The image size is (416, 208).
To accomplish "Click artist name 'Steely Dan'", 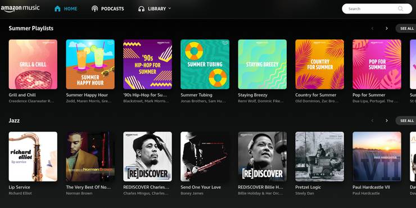I will pyautogui.click(x=305, y=193).
